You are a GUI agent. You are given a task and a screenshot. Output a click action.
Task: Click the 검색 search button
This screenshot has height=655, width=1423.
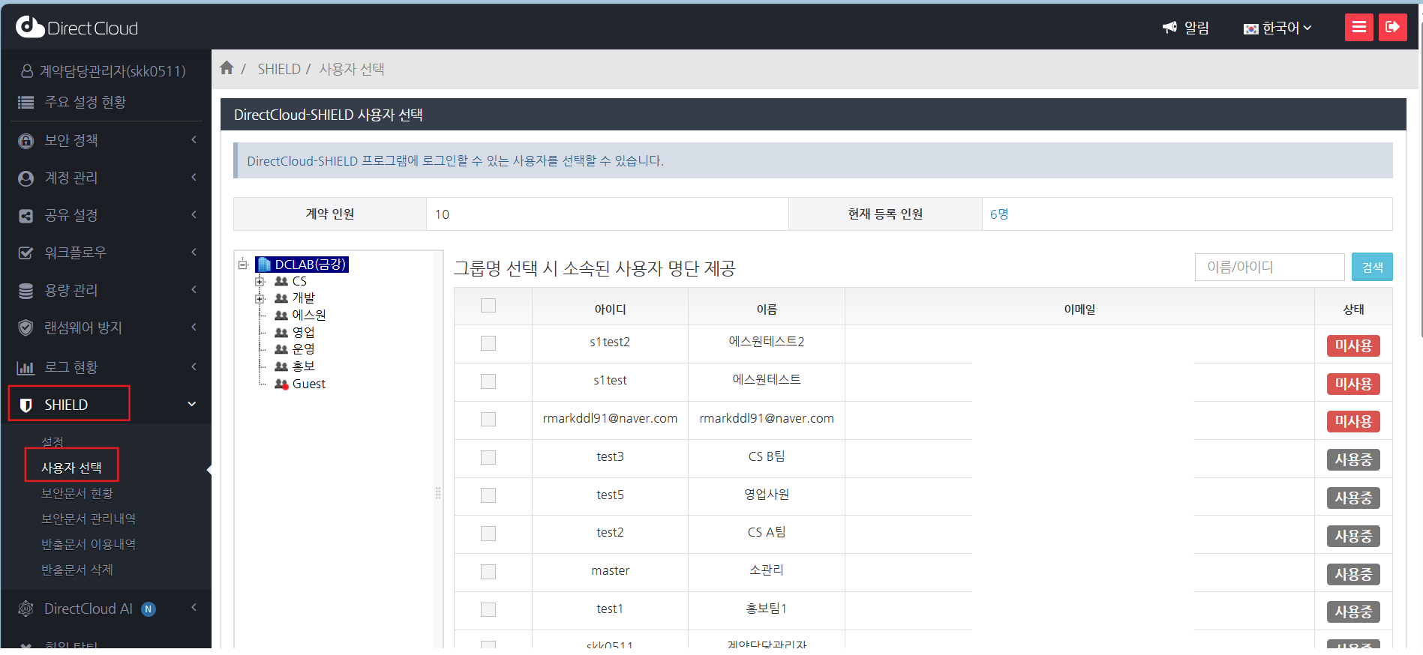[x=1371, y=268]
